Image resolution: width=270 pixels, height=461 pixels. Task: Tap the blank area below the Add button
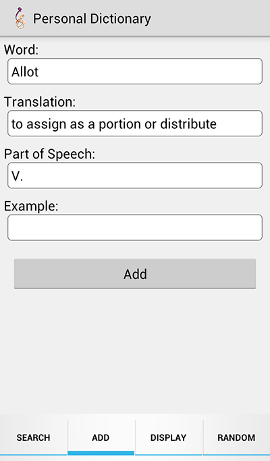[x=135, y=350]
